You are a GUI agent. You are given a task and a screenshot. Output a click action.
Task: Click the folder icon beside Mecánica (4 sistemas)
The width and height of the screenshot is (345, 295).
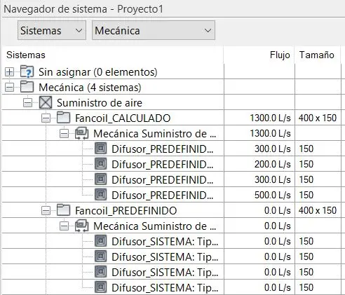(27, 87)
